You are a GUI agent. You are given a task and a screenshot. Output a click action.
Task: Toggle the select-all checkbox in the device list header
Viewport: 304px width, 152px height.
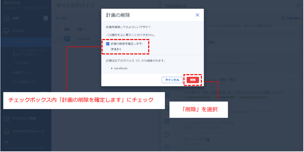click(x=58, y=29)
